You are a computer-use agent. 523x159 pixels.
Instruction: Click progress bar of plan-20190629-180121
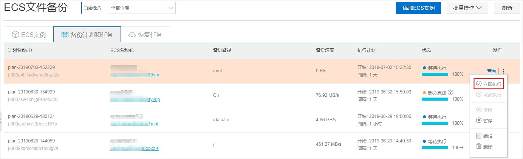(435, 123)
